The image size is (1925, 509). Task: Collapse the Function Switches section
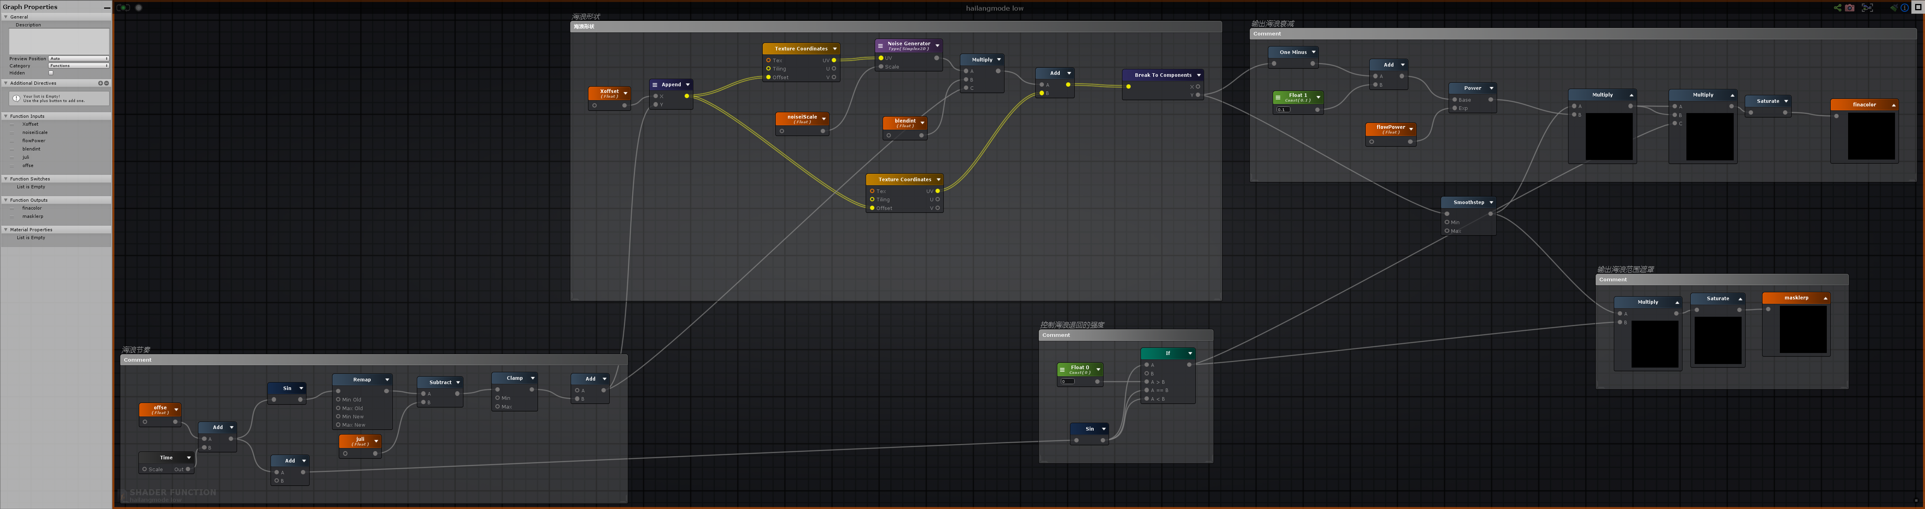click(x=6, y=178)
